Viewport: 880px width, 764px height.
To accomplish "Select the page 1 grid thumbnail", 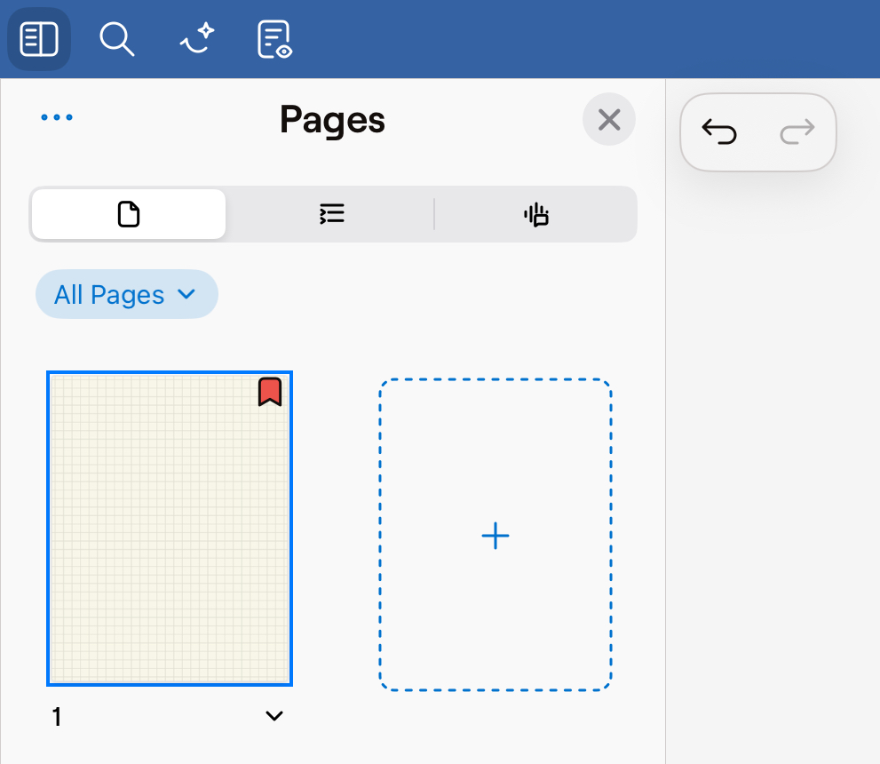I will [169, 529].
